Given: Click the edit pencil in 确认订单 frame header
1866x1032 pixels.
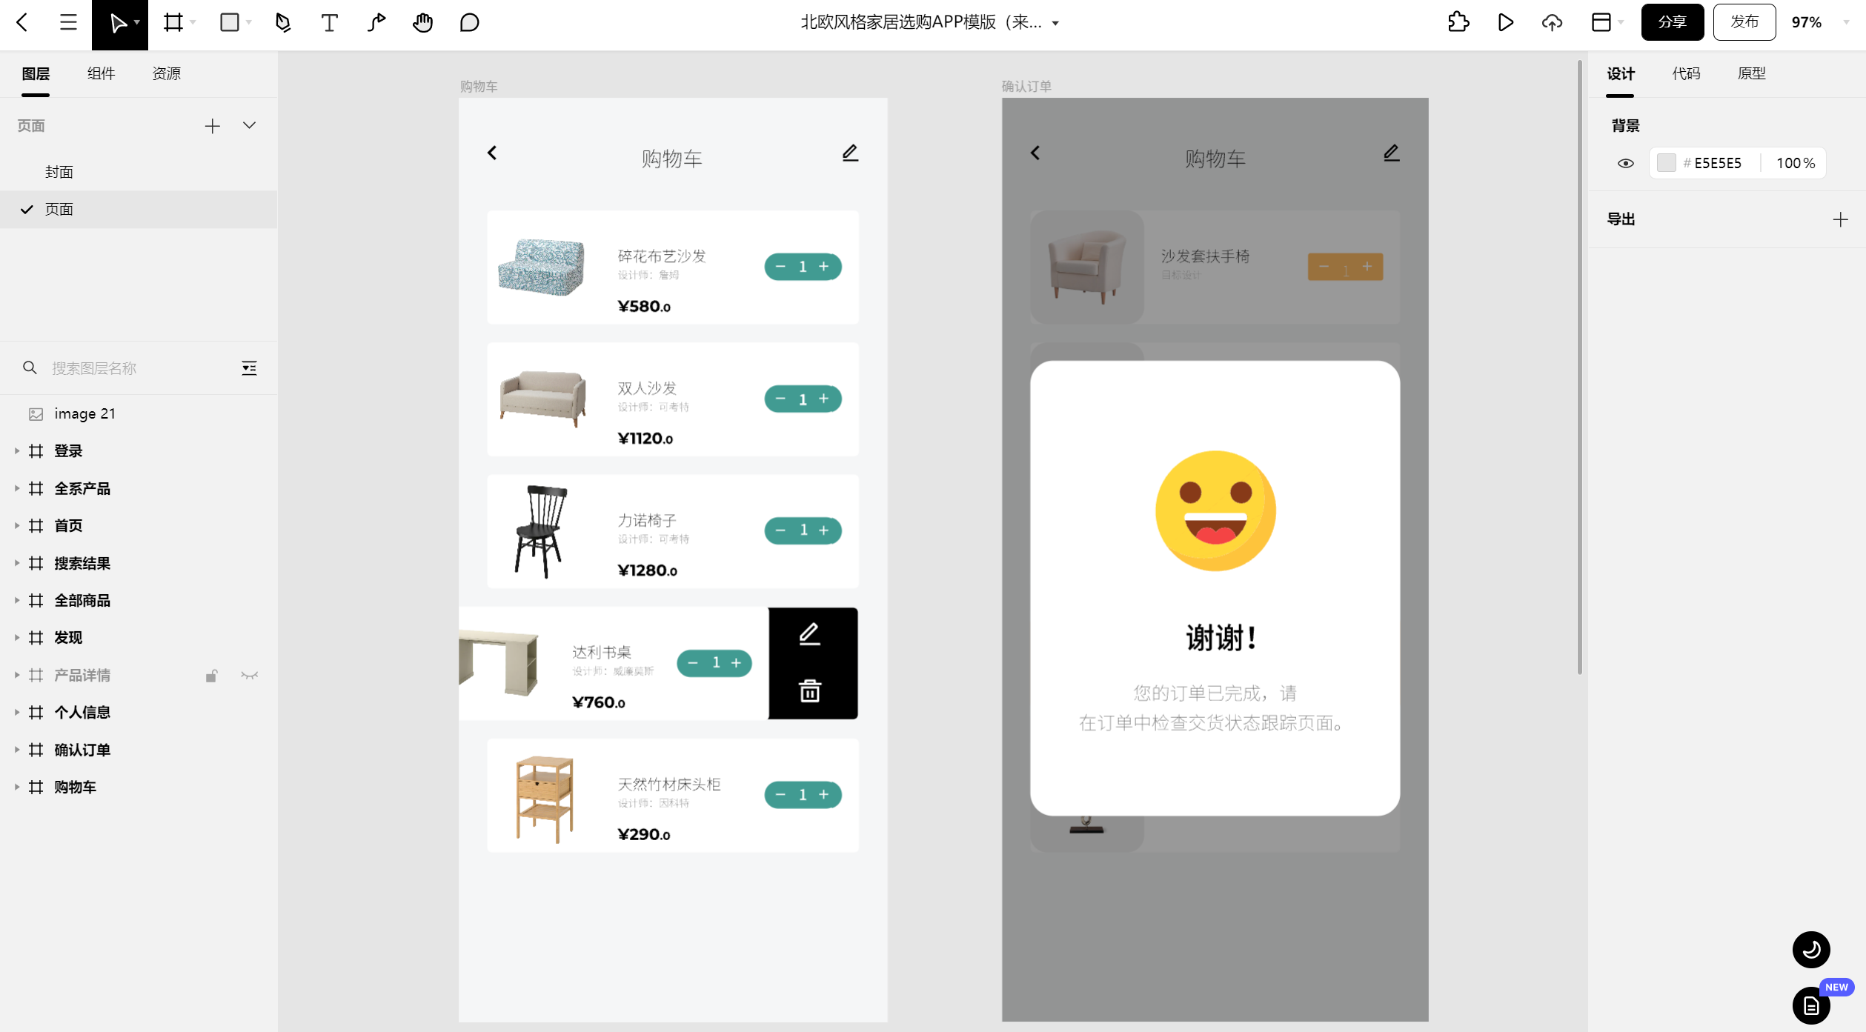Looking at the screenshot, I should point(1391,153).
